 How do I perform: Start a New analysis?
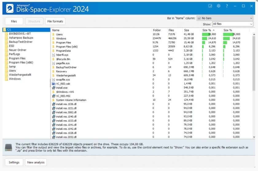36,162
